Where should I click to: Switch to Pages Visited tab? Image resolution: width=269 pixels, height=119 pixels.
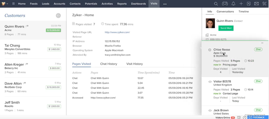(x=82, y=64)
